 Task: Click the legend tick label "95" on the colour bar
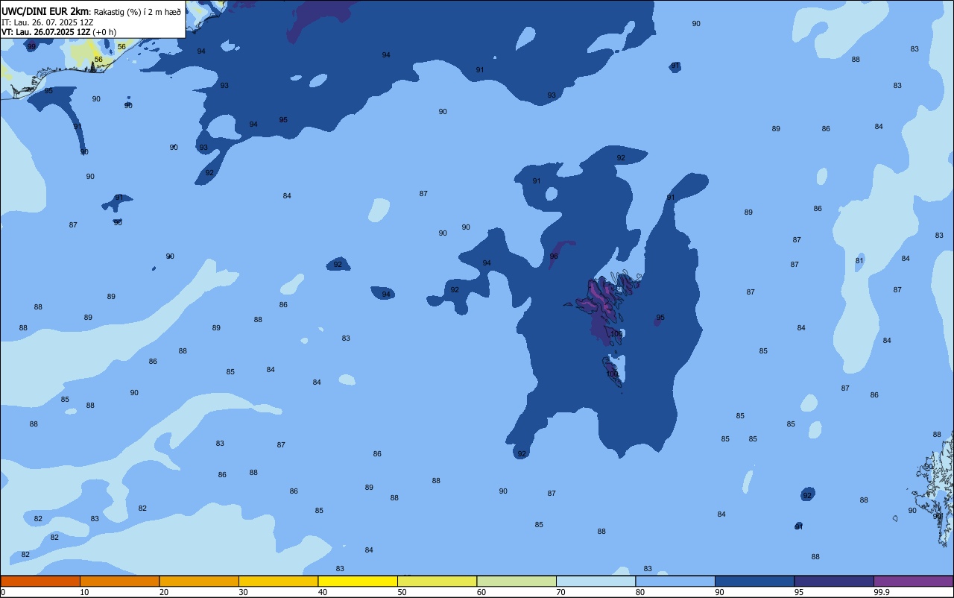click(799, 592)
